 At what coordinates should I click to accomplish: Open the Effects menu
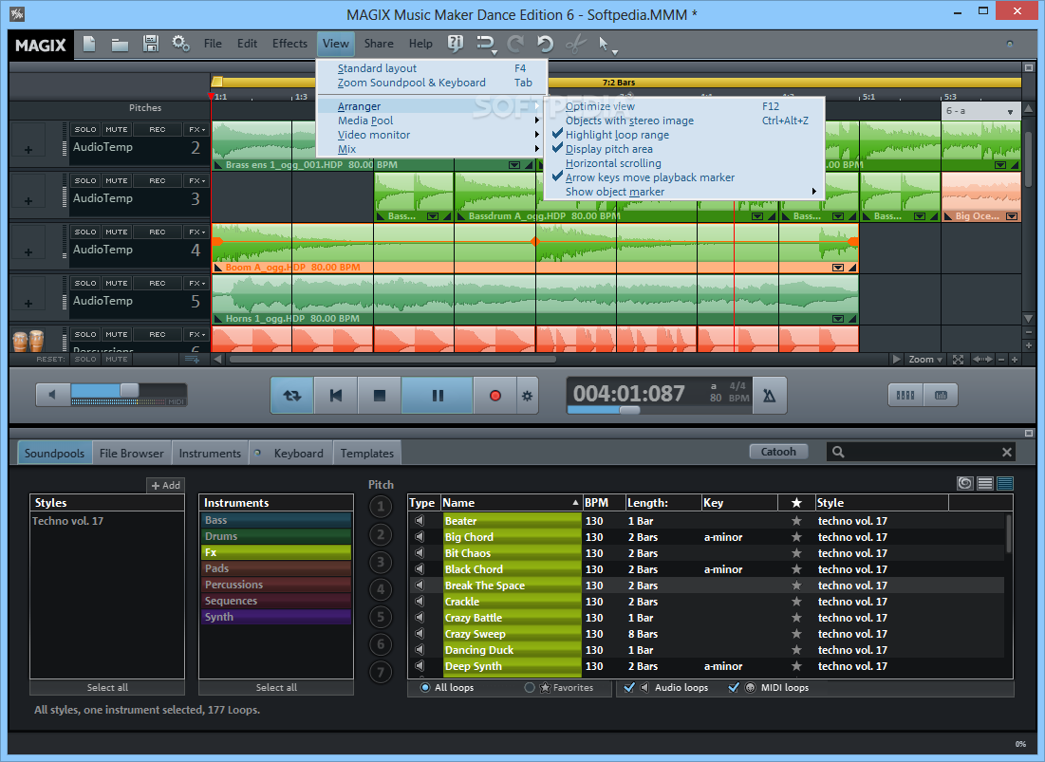pos(289,44)
